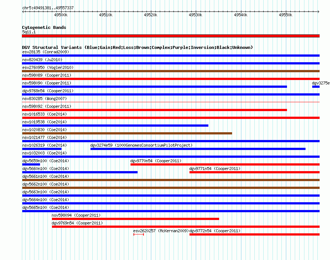Click the 49520k ruler label
Viewport: 330px width, 260px height.
click(x=151, y=15)
